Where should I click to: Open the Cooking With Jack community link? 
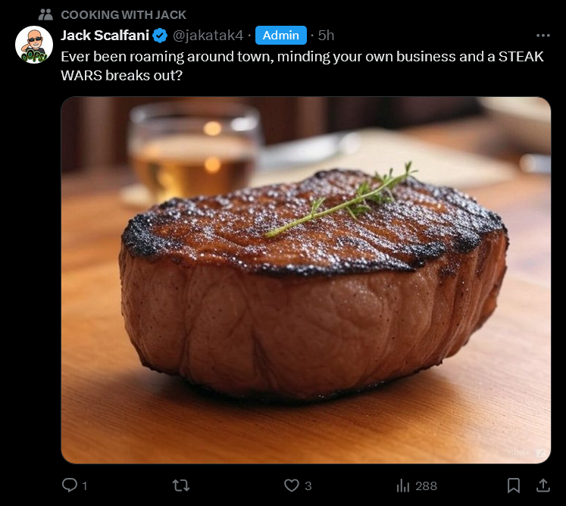coord(124,15)
